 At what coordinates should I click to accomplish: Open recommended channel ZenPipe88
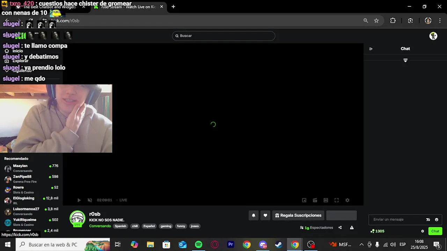point(31,179)
